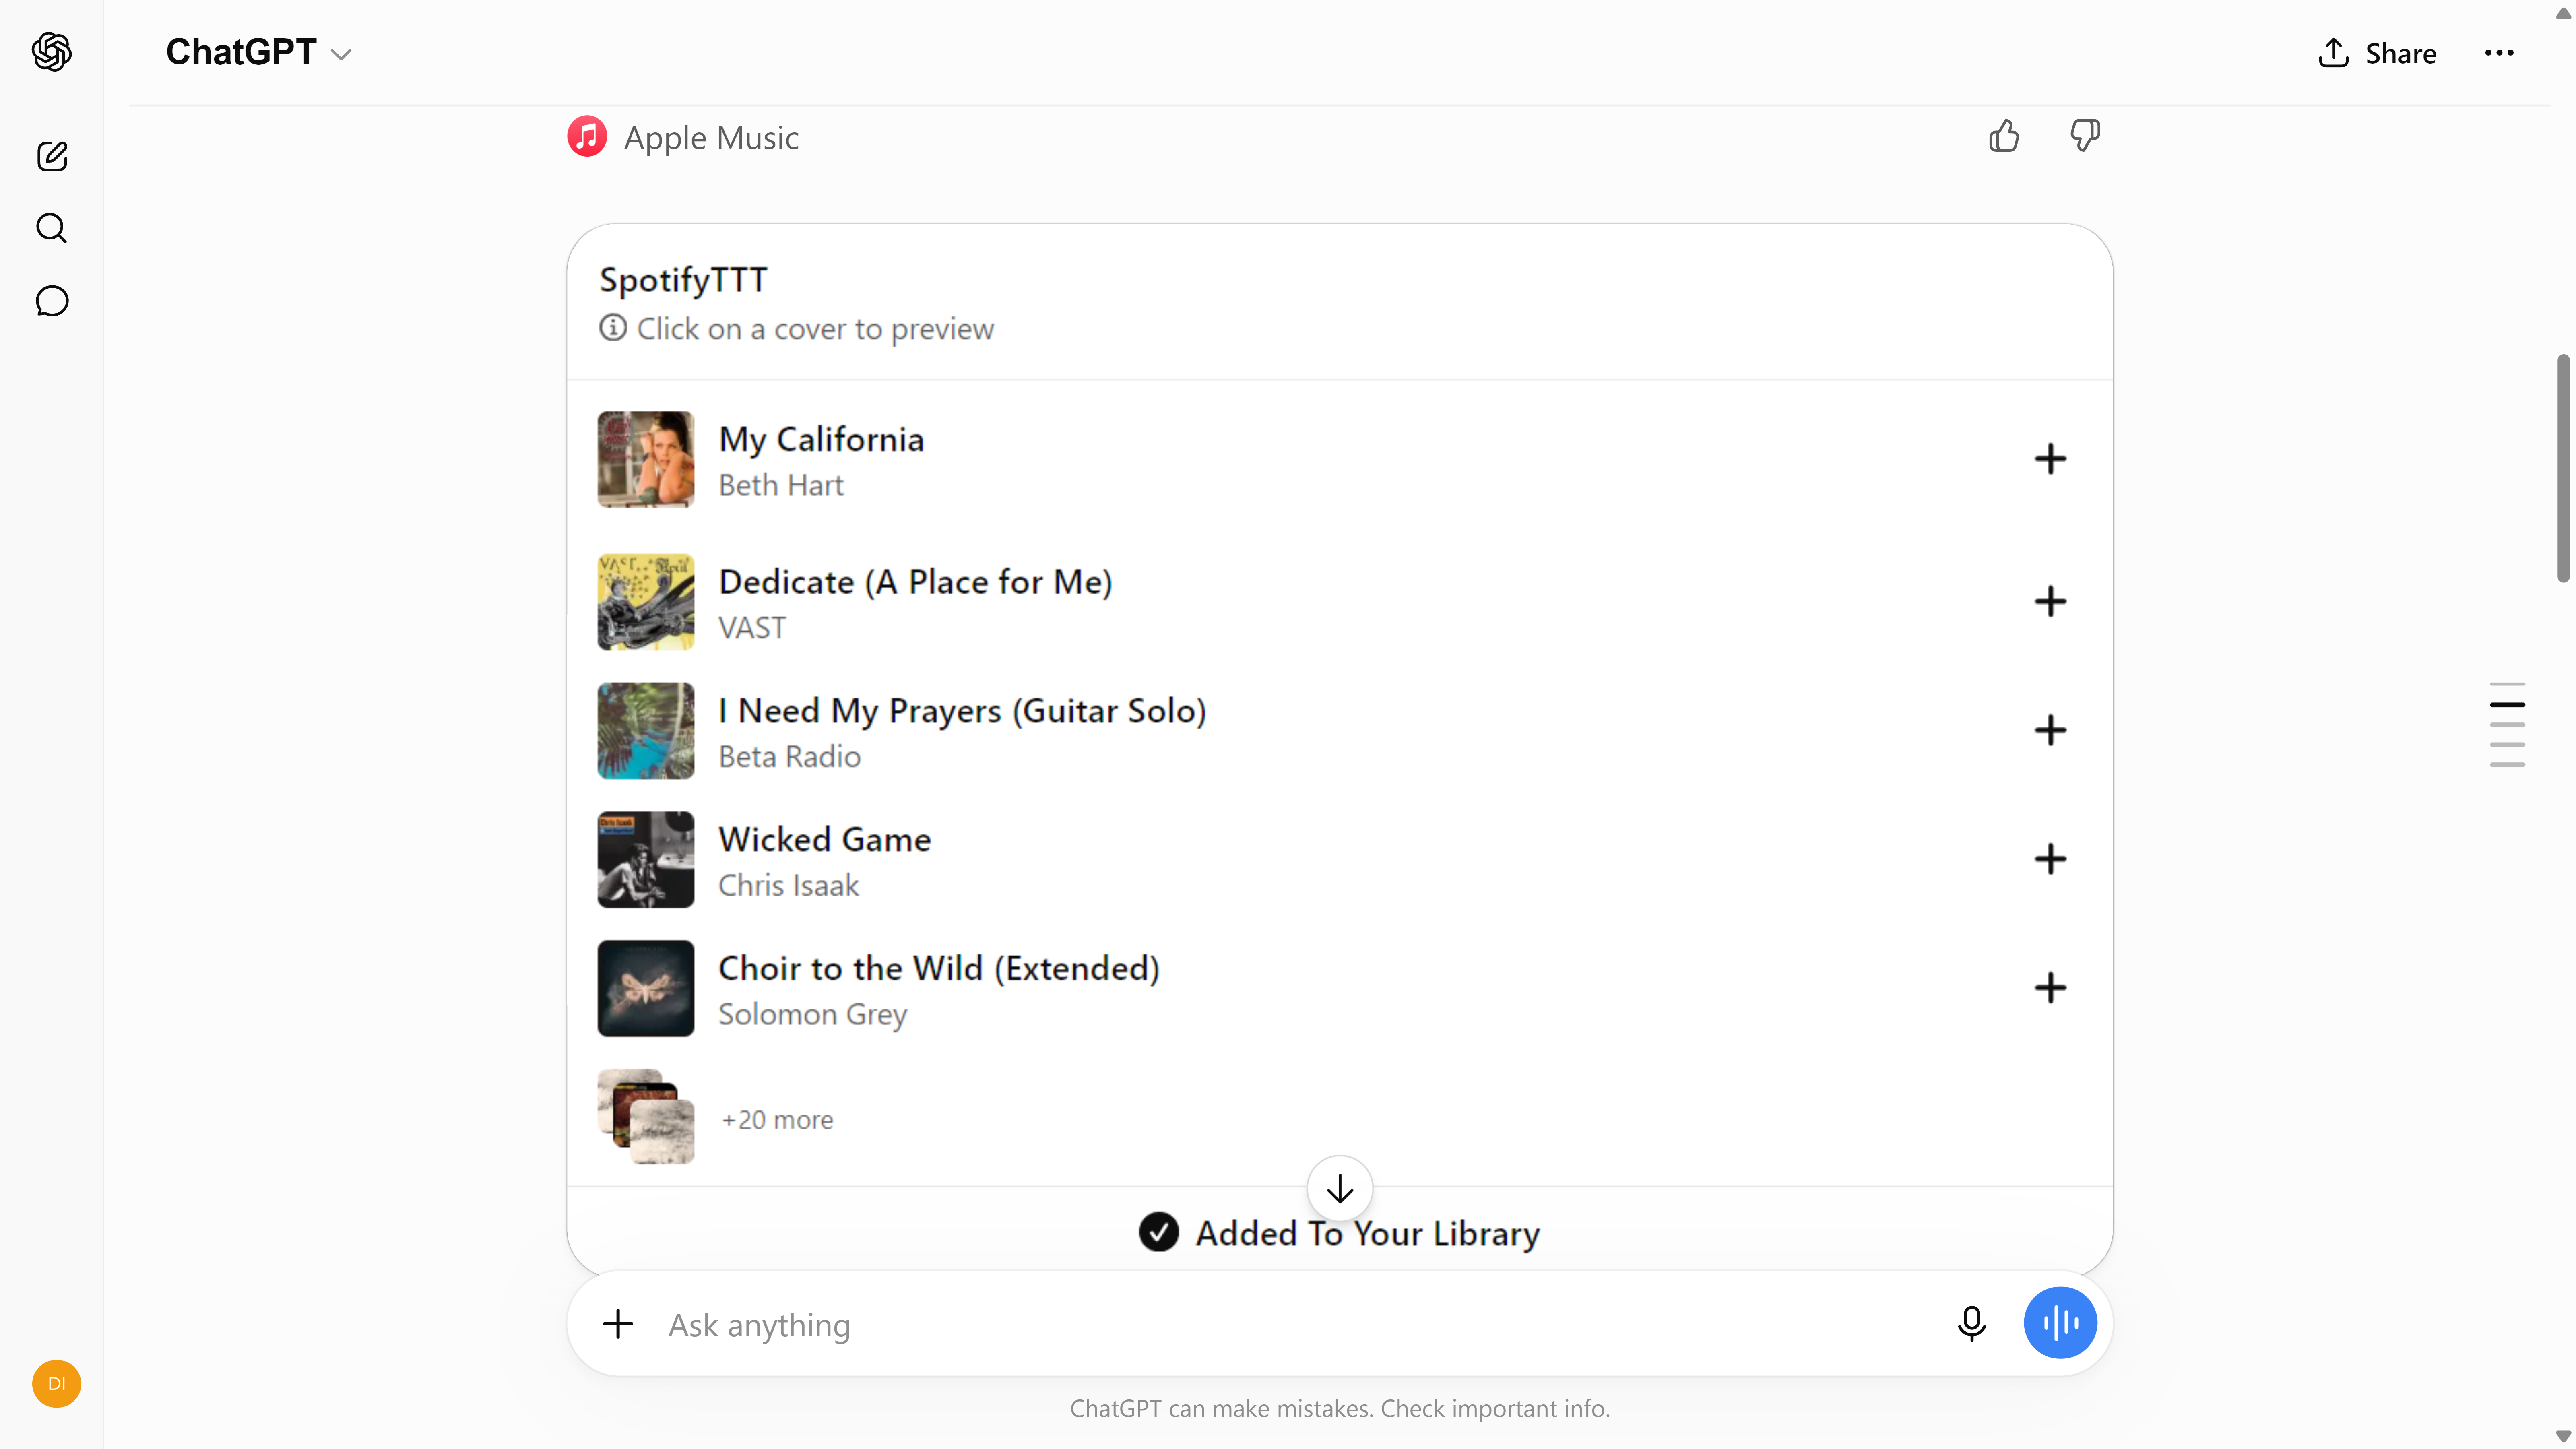
Task: Click SpotifyTTT playlist title
Action: (x=683, y=280)
